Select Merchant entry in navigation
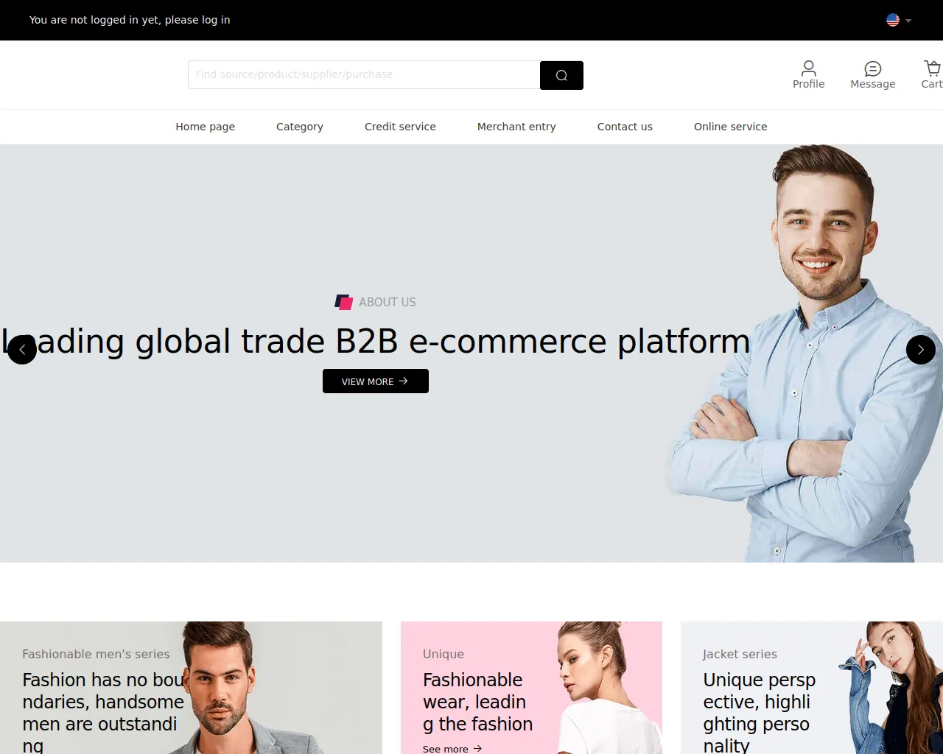The width and height of the screenshot is (943, 754). (x=516, y=127)
